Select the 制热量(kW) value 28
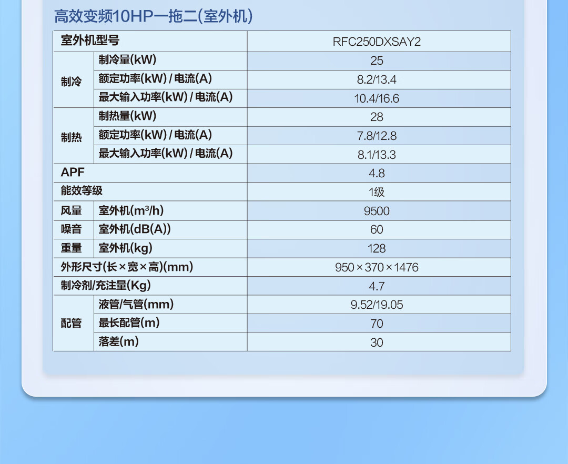Screen dimensions: 568x464 click(x=377, y=117)
